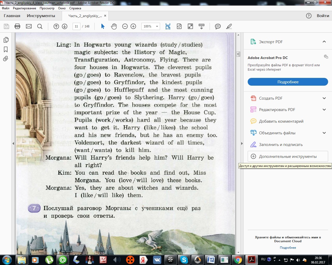Go to previous page with up arrow

[x=56, y=26]
